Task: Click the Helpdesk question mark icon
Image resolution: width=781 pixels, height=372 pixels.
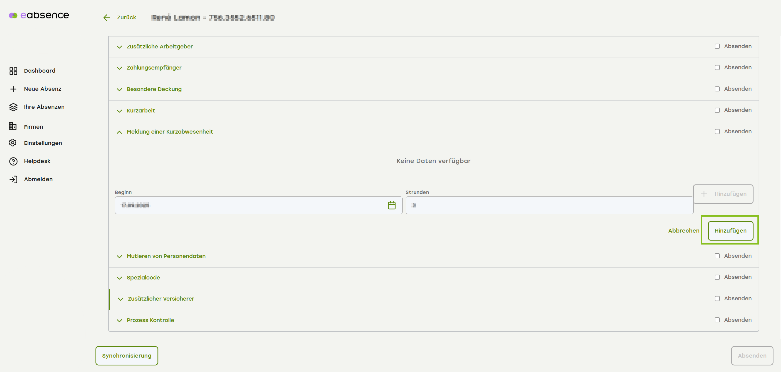Action: pyautogui.click(x=13, y=161)
